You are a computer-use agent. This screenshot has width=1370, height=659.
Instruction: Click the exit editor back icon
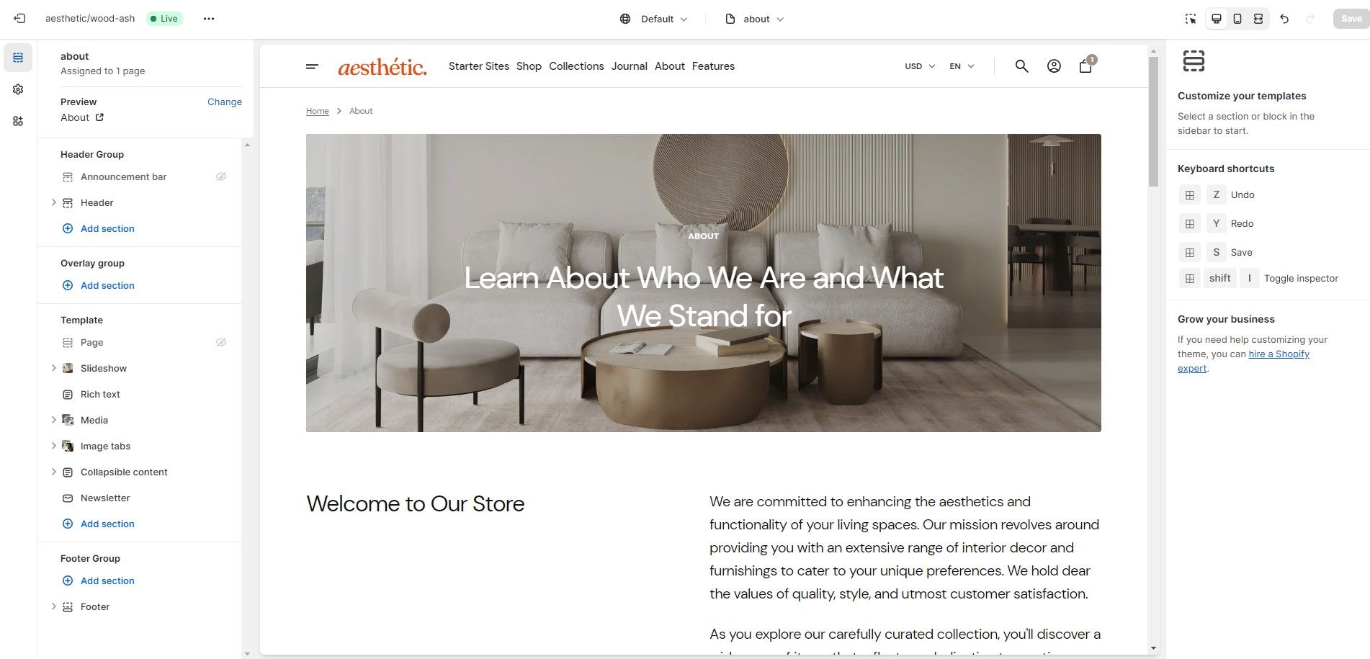point(19,19)
